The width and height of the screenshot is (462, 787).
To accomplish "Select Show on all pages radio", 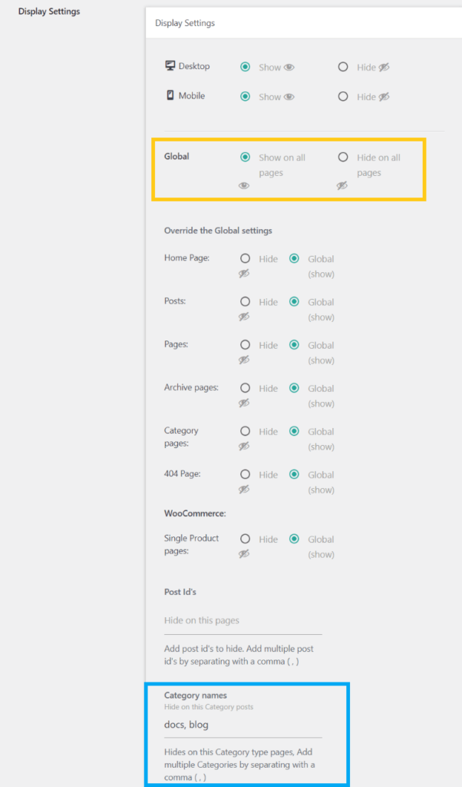I will pyautogui.click(x=245, y=157).
